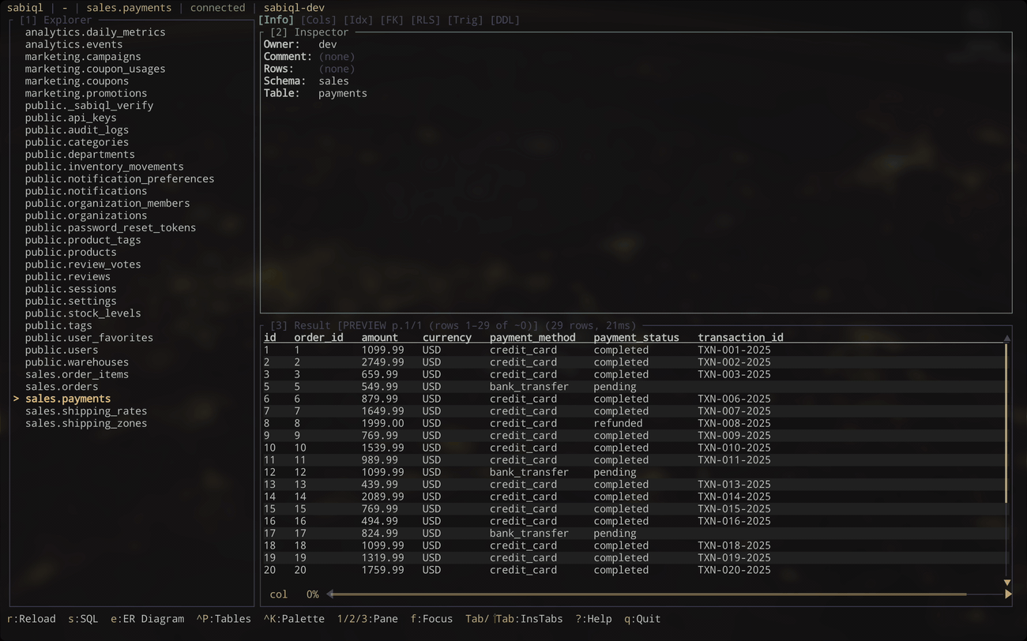This screenshot has height=641, width=1027.
Task: Open the RLS tab
Action: point(426,20)
